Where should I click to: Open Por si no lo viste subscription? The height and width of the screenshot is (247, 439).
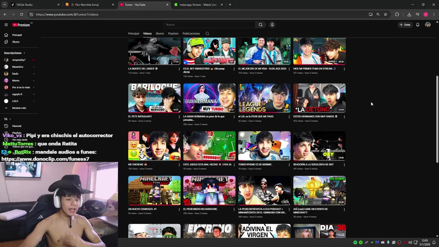[19, 87]
